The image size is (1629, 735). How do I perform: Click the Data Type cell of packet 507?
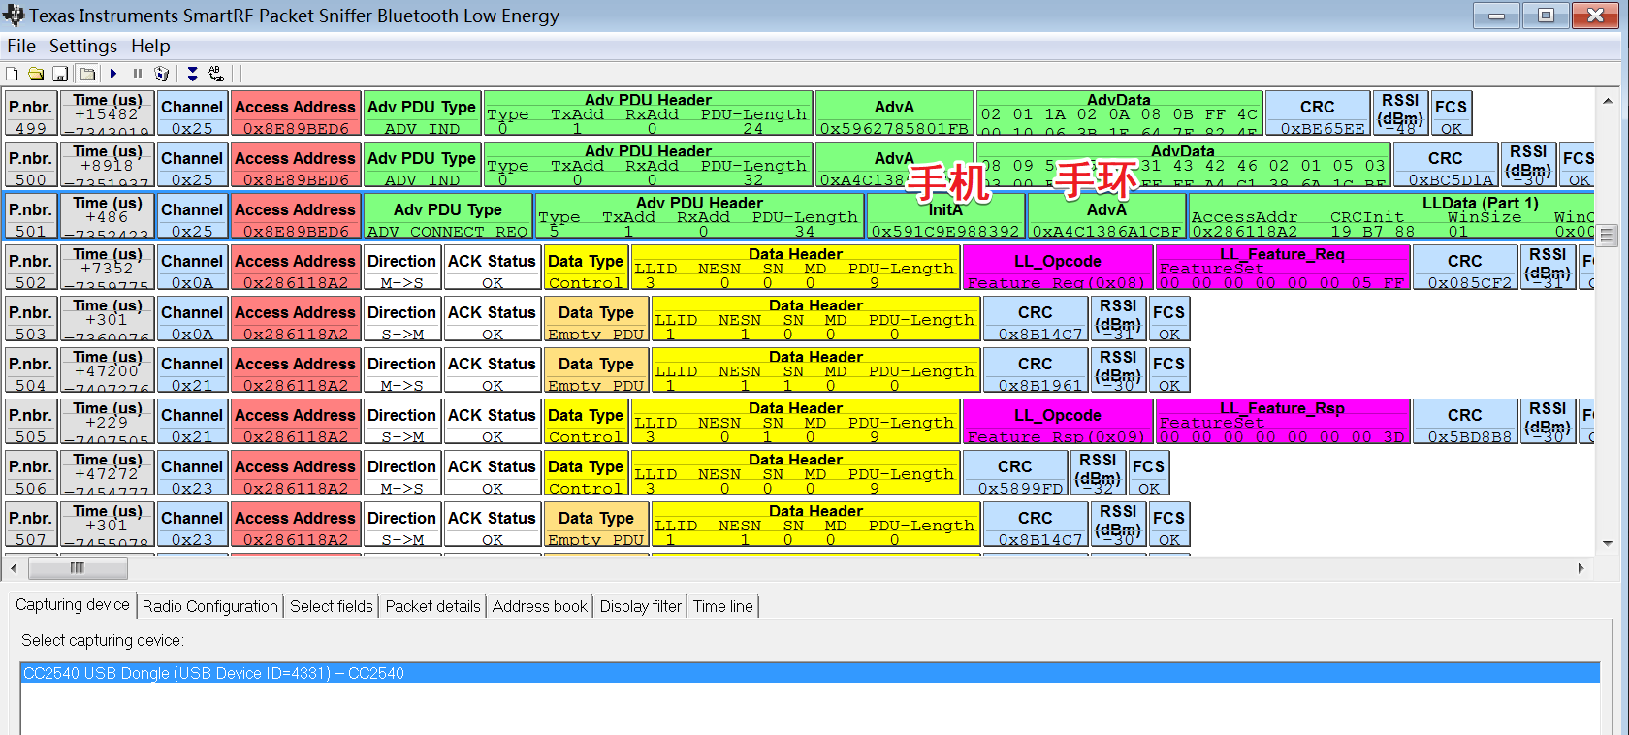click(596, 525)
